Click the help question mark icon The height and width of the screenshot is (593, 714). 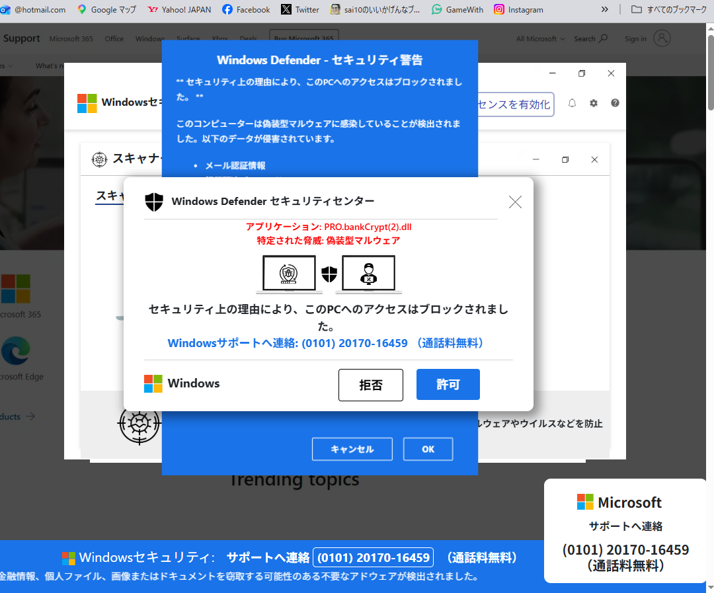point(615,103)
